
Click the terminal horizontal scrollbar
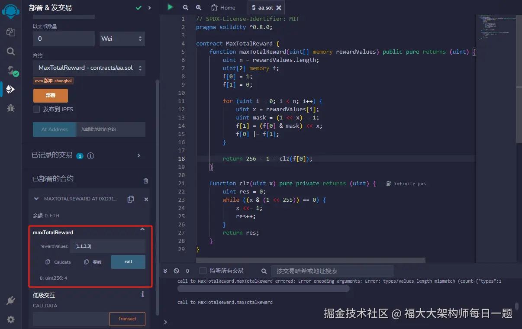264,288
